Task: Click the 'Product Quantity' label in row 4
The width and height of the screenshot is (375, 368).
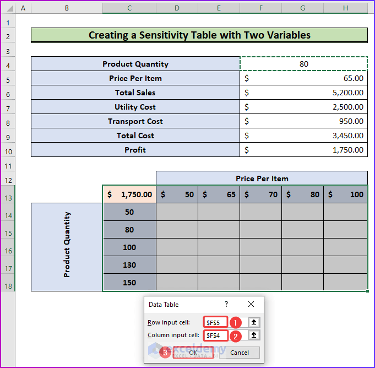Action: click(x=135, y=64)
